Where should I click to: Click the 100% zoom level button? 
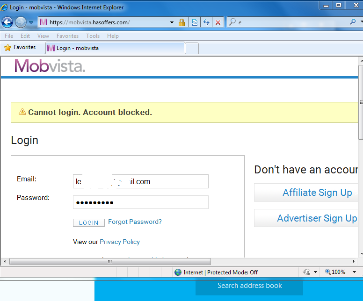tap(335, 272)
